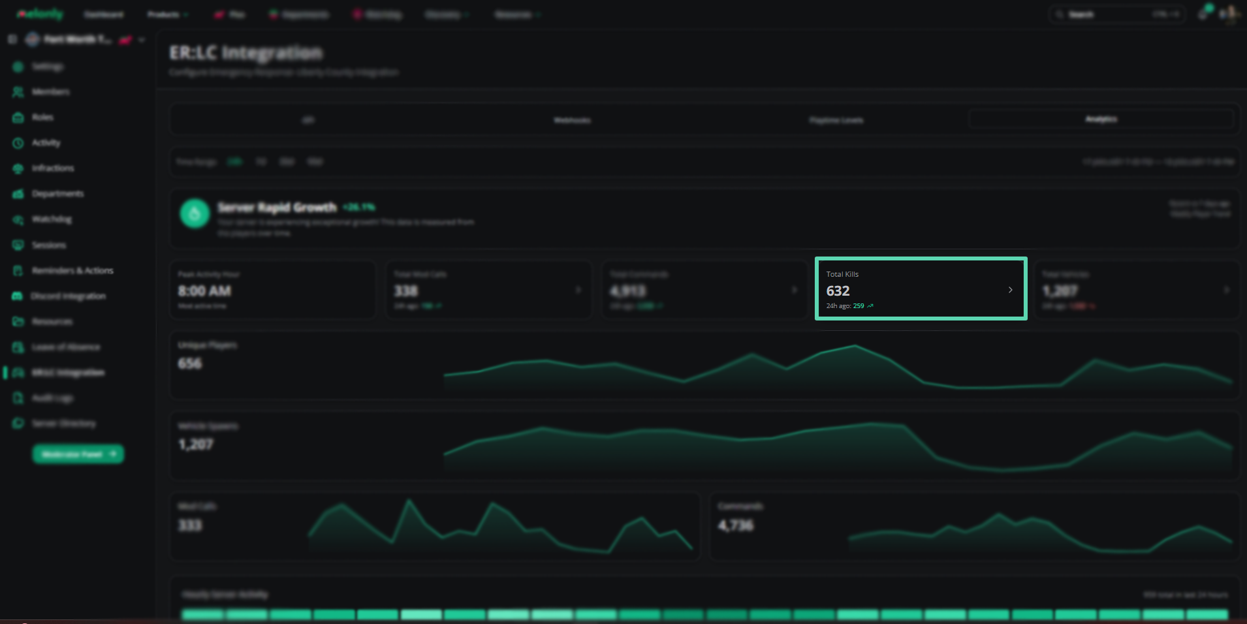Select the last time range option
The width and height of the screenshot is (1247, 624).
click(315, 162)
